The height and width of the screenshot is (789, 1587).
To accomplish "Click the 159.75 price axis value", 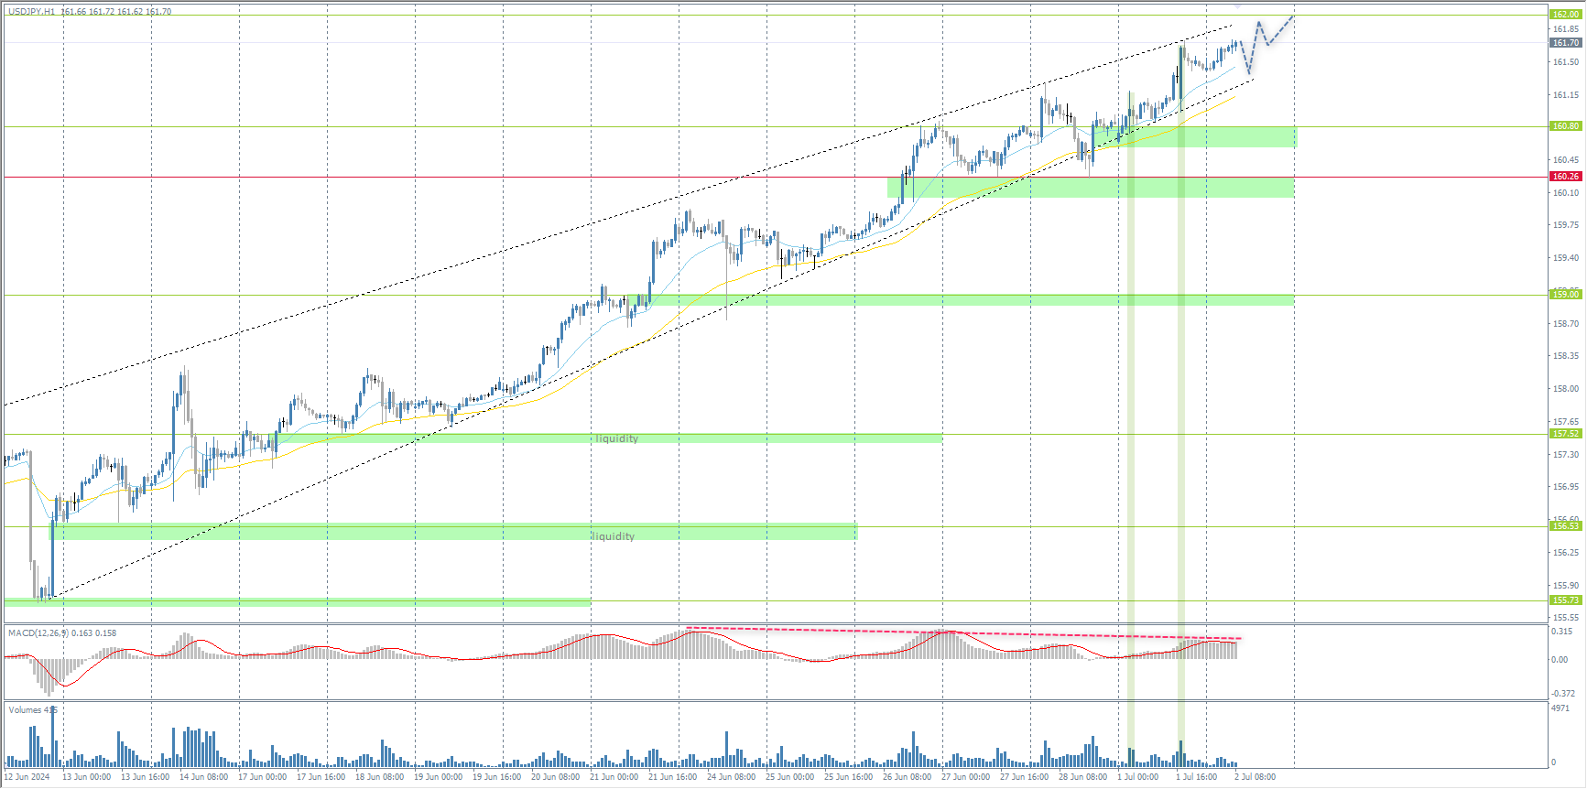I will [1566, 225].
